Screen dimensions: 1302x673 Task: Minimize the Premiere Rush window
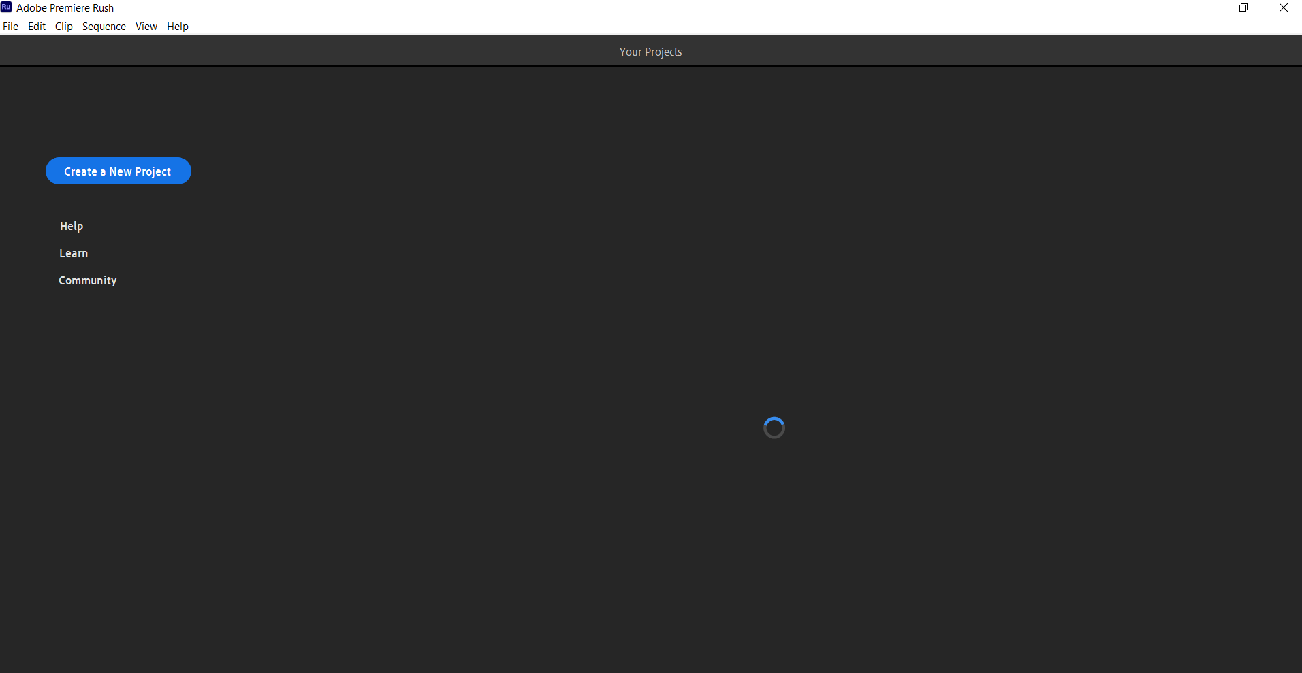point(1204,8)
